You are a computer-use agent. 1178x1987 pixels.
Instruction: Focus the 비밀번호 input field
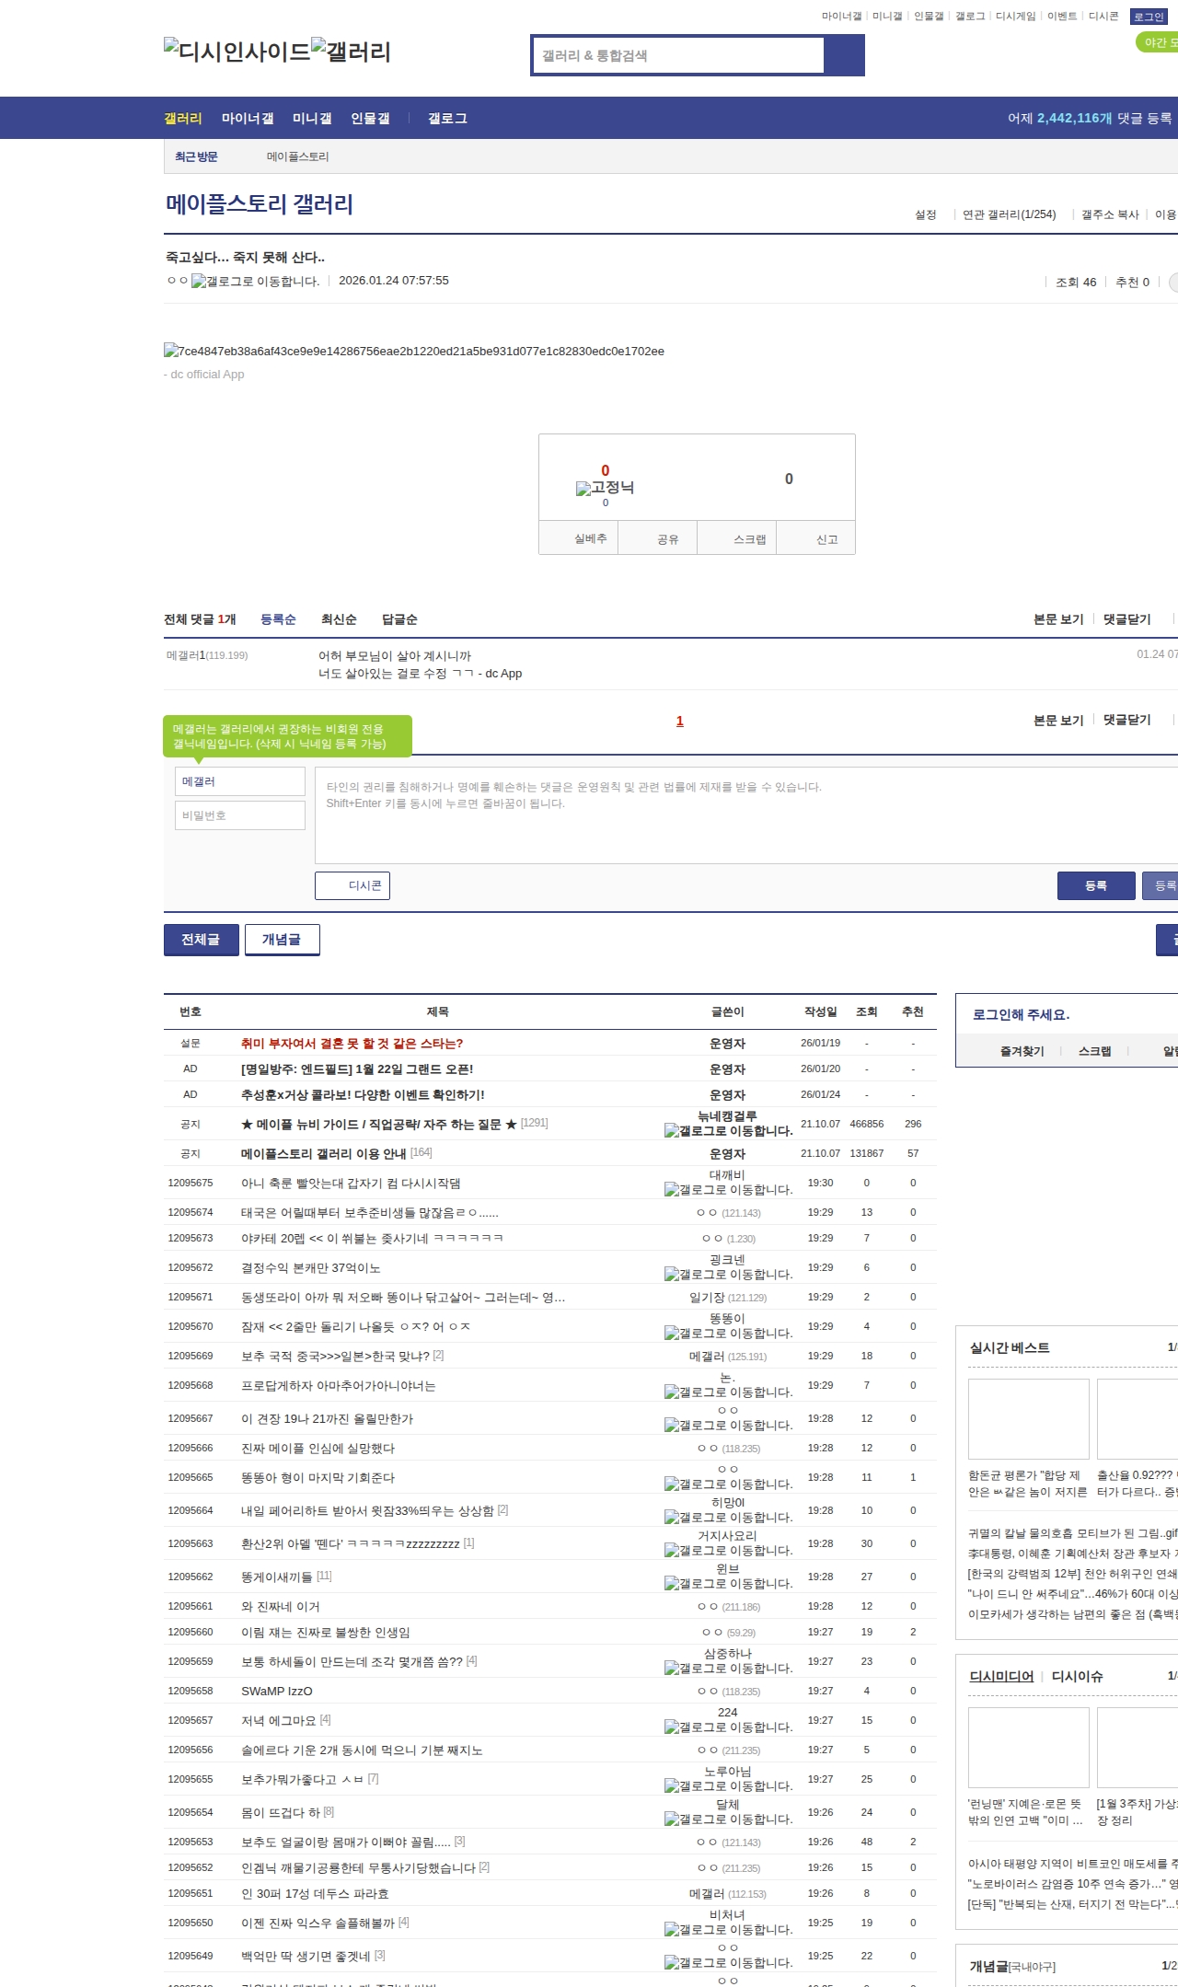(240, 815)
